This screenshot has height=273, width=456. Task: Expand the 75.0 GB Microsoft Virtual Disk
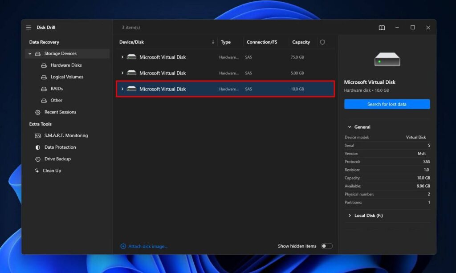pyautogui.click(x=122, y=57)
